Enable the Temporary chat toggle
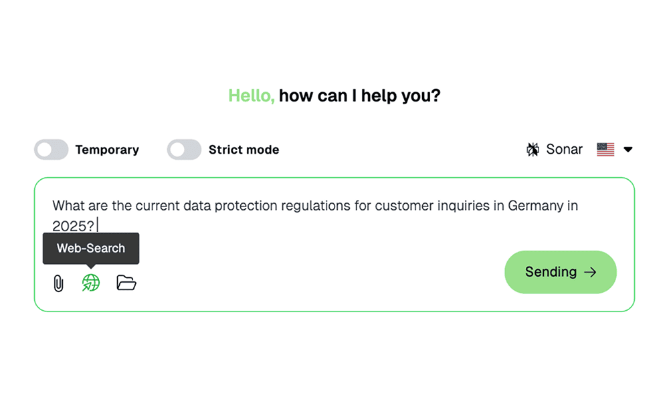Viewport: 669px width, 401px height. [52, 149]
